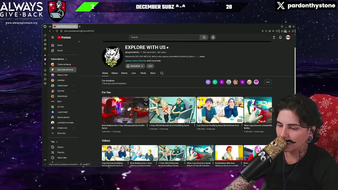Click the Join button beside Subscribed

click(x=150, y=66)
